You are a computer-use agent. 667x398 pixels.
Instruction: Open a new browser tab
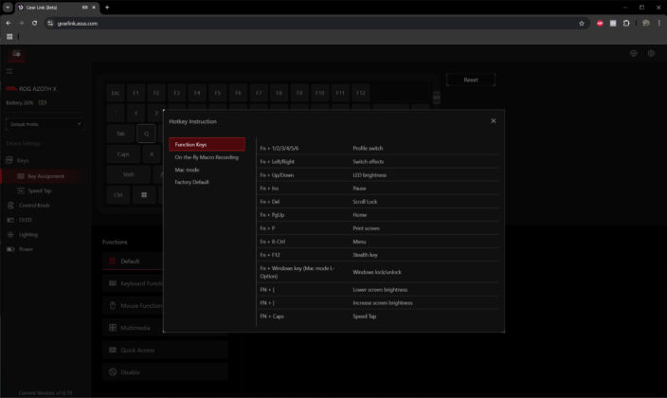(107, 8)
